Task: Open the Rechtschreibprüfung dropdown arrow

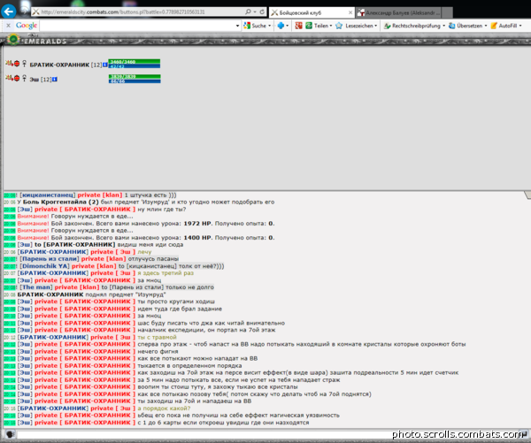Action: coord(443,26)
